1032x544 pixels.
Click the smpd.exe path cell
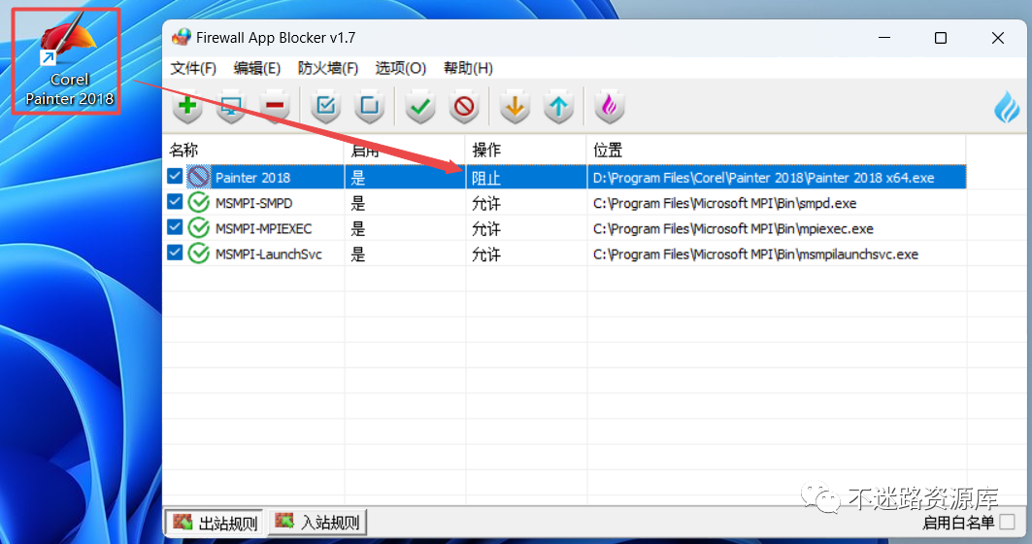[x=776, y=203]
